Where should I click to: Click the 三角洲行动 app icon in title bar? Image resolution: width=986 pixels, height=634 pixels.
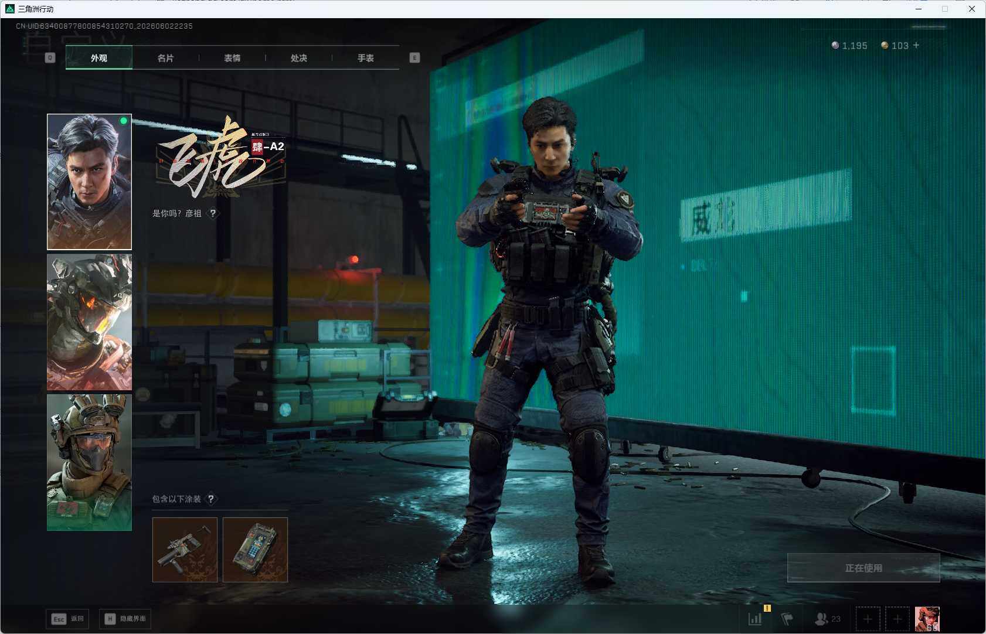click(x=9, y=9)
